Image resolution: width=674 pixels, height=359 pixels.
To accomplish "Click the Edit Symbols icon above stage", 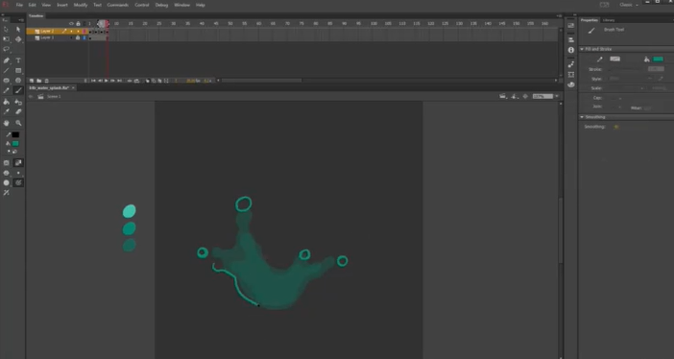I will tap(515, 96).
